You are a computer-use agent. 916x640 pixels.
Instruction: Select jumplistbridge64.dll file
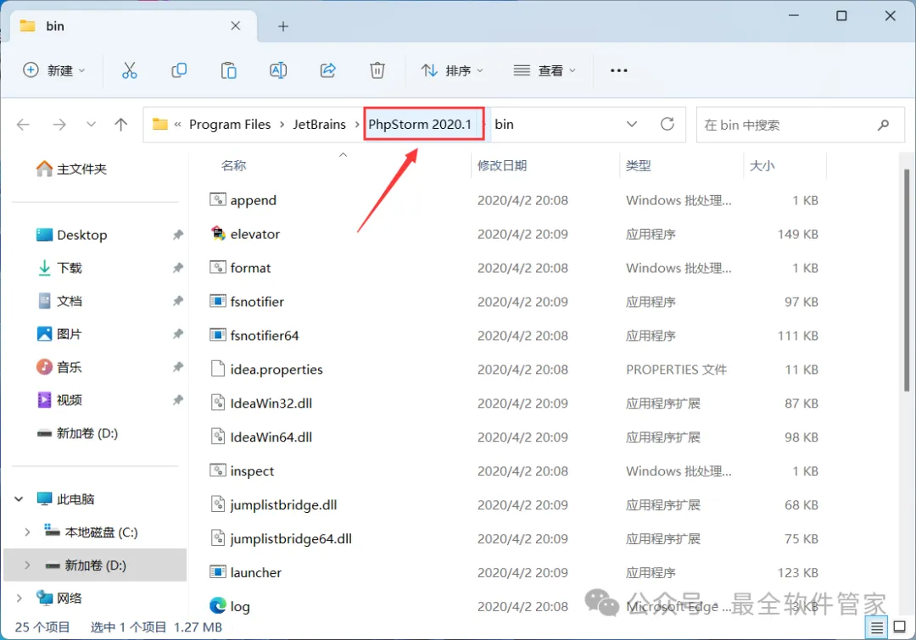pyautogui.click(x=291, y=539)
